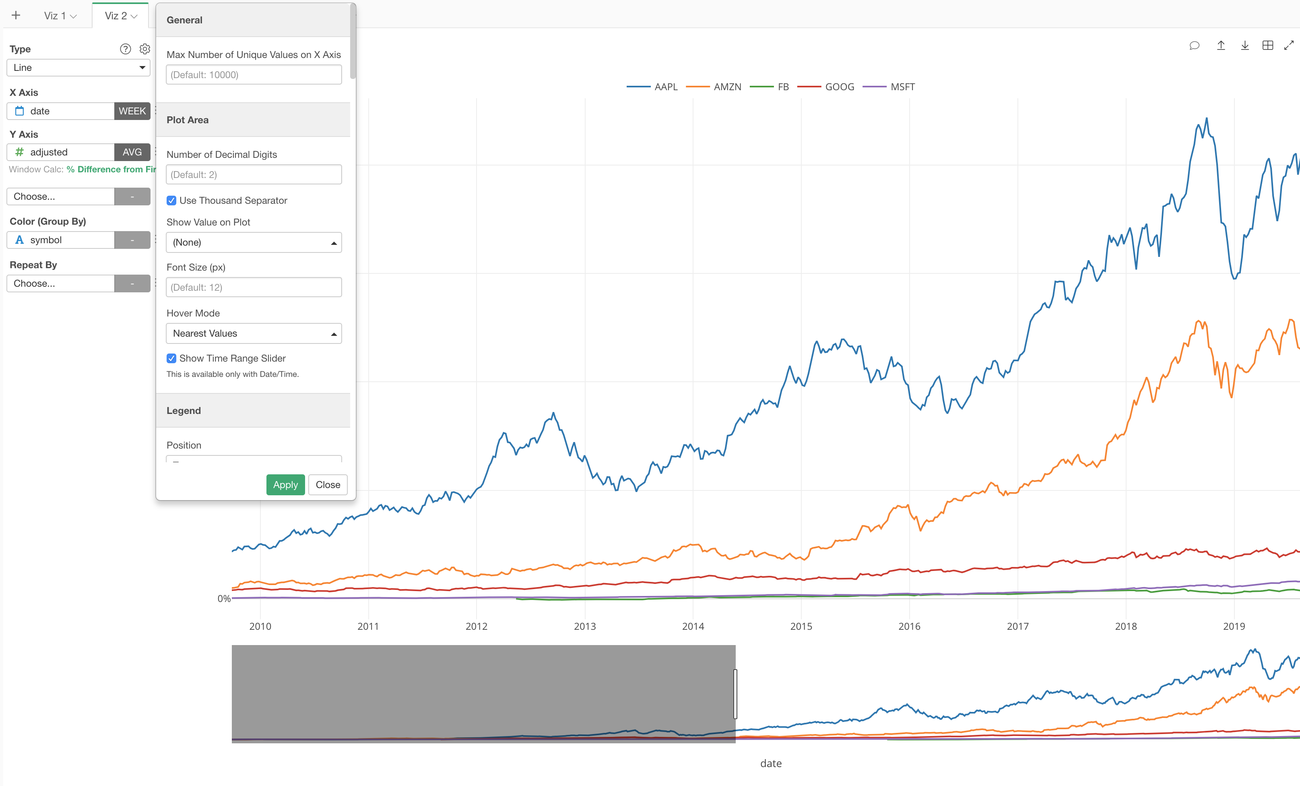Toggle Show Time Range Slider checkbox
Screen dimensions: 1300x786
click(171, 358)
